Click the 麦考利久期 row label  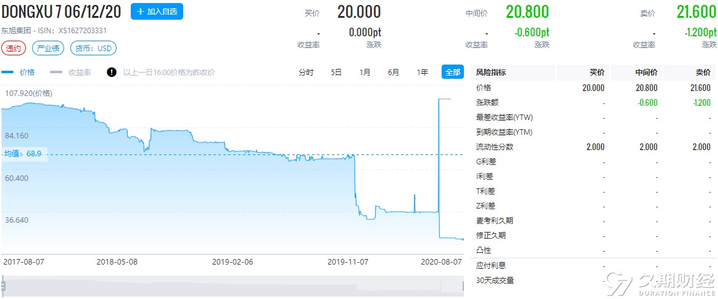click(x=495, y=220)
